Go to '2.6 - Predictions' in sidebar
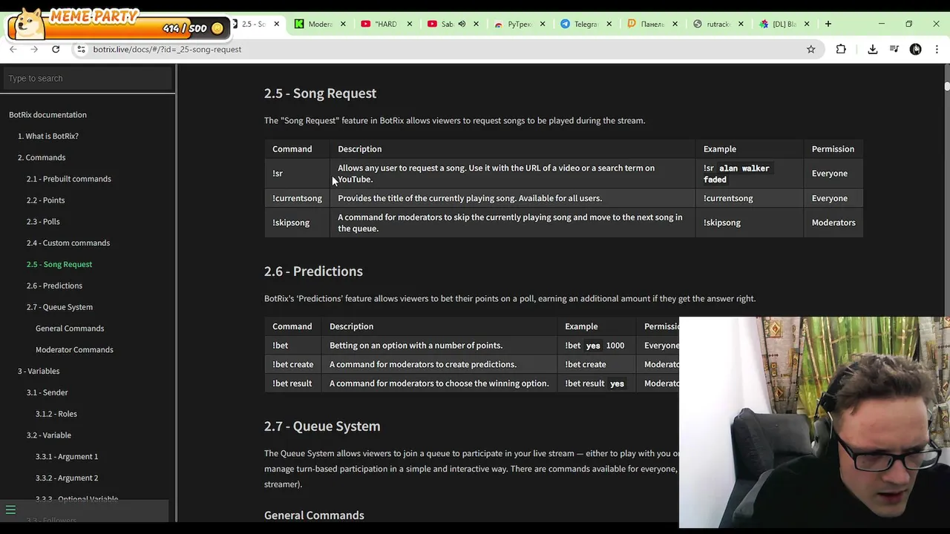Image resolution: width=950 pixels, height=534 pixels. (x=55, y=286)
